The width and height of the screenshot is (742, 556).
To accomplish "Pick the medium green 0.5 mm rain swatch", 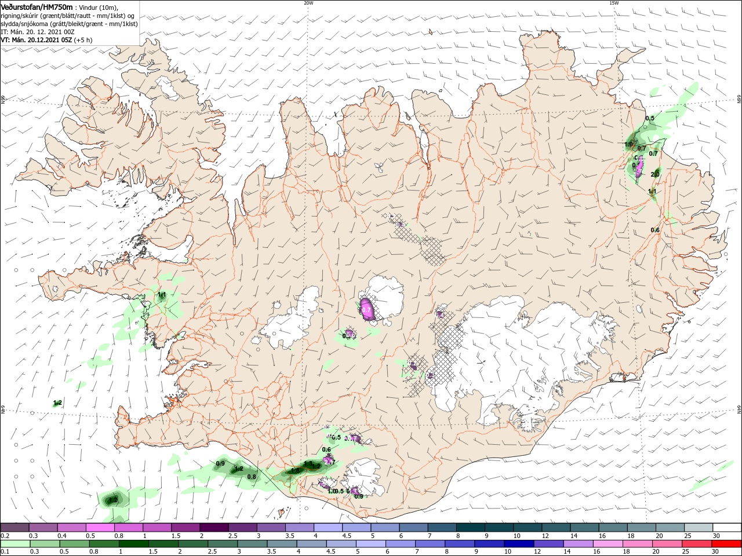I will tap(74, 544).
